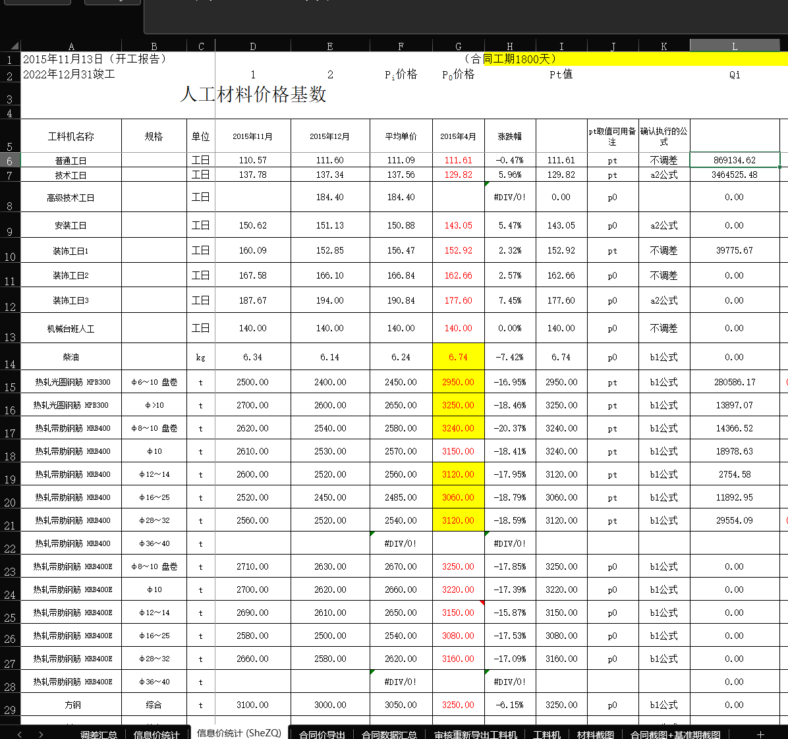Click the yellow 6.74 price cell

click(459, 357)
